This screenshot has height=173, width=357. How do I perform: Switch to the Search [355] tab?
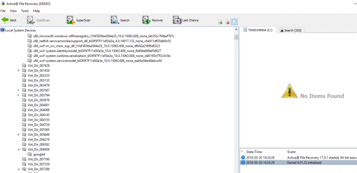point(291,30)
